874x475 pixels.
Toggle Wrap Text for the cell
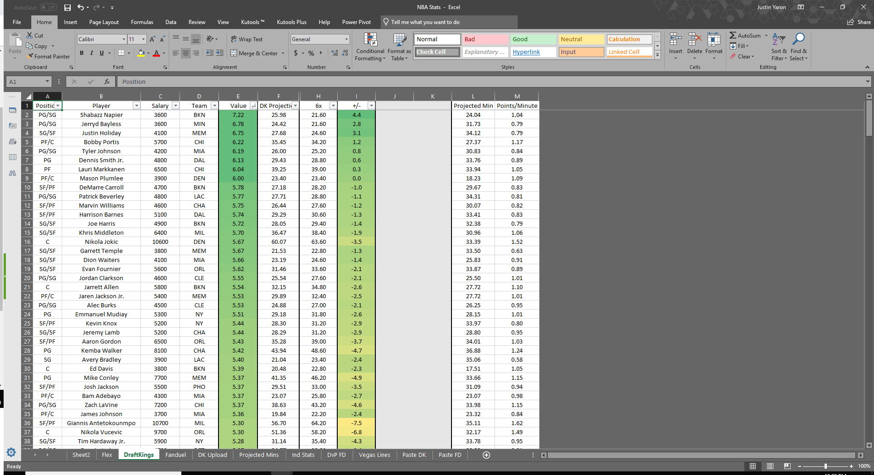(247, 39)
